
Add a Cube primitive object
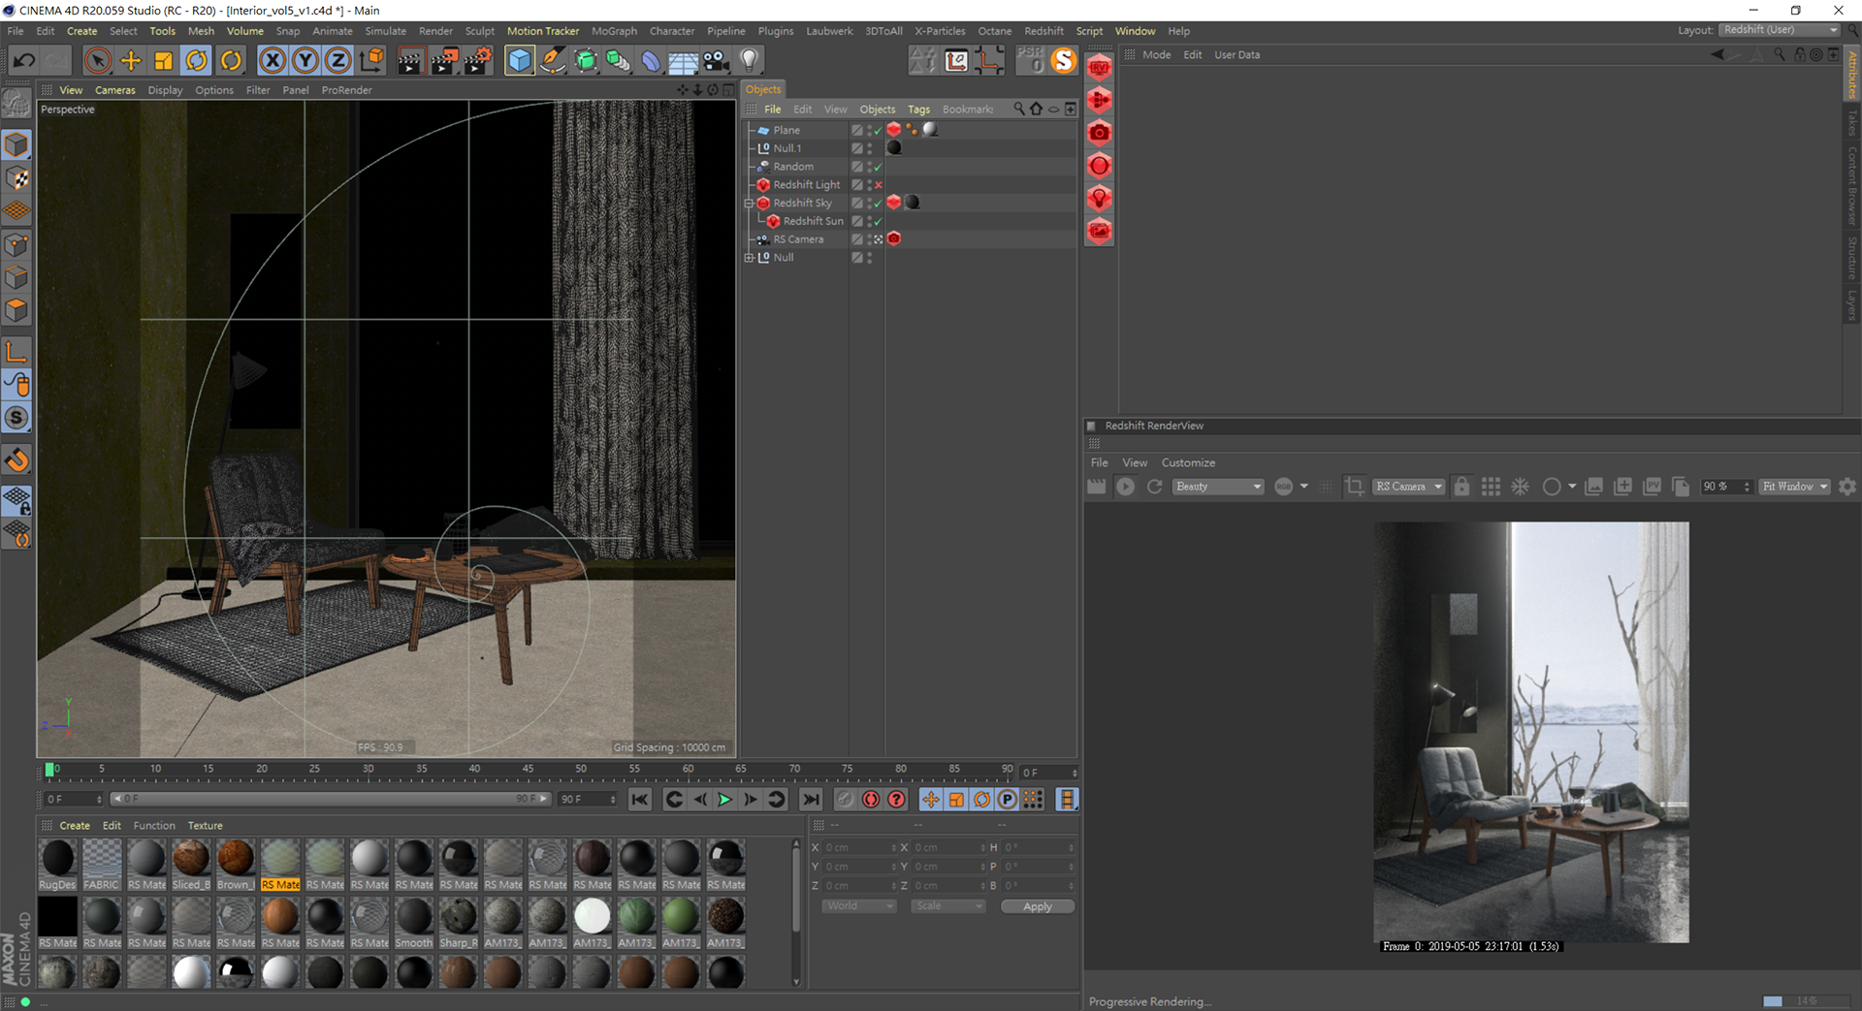point(520,60)
